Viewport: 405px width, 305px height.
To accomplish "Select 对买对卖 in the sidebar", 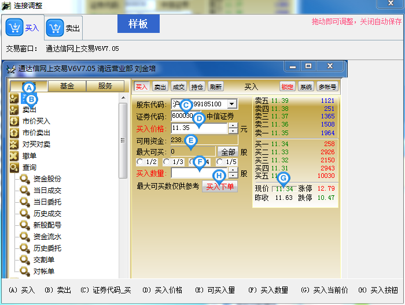I will pos(36,144).
